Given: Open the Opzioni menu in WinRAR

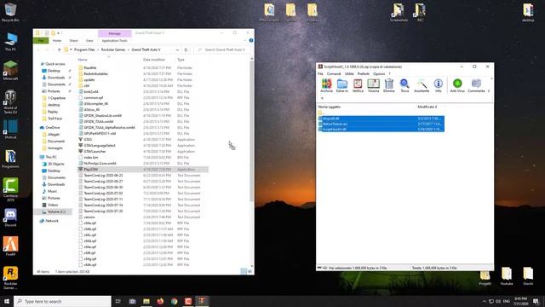Looking at the screenshot, I should click(x=379, y=74).
